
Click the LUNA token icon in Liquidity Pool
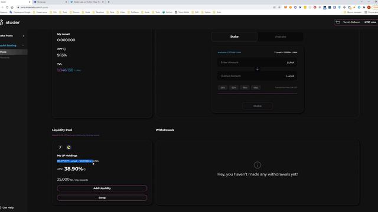[69, 147]
